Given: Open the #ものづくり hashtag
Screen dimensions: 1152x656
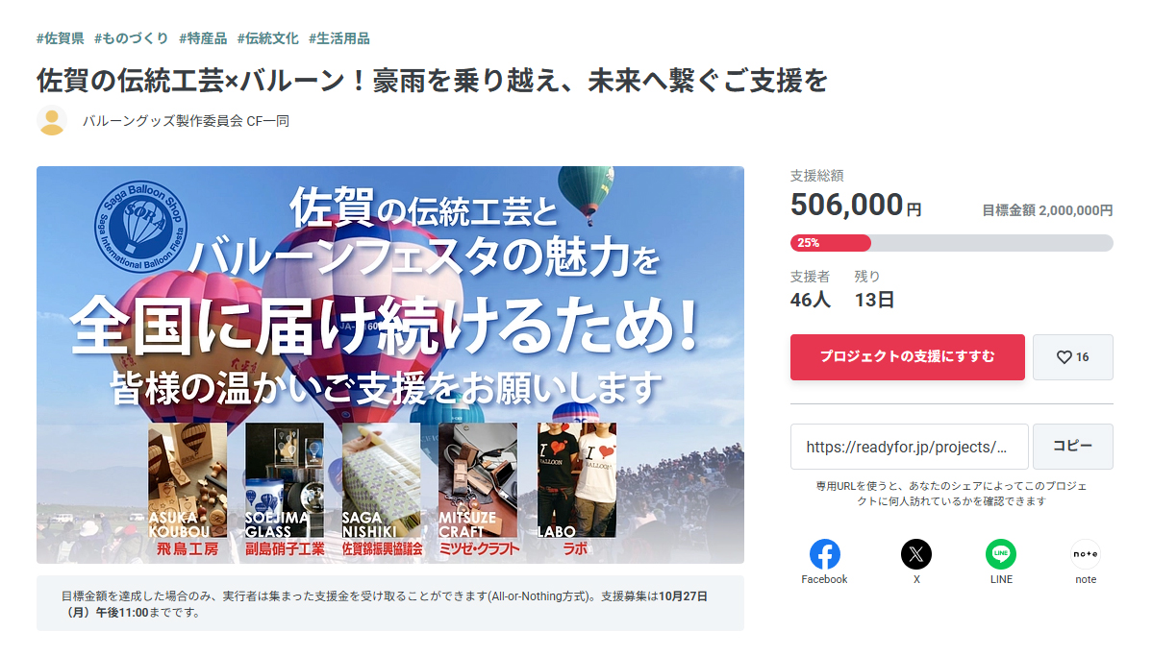Looking at the screenshot, I should pyautogui.click(x=131, y=38).
